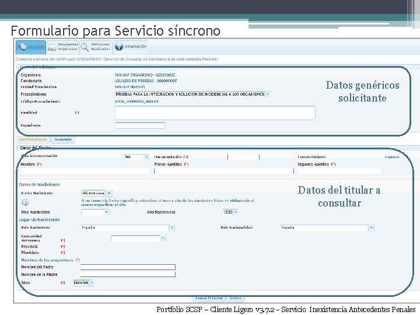Open the País Nacimiento dropdown
420x315 pixels.
point(128,228)
